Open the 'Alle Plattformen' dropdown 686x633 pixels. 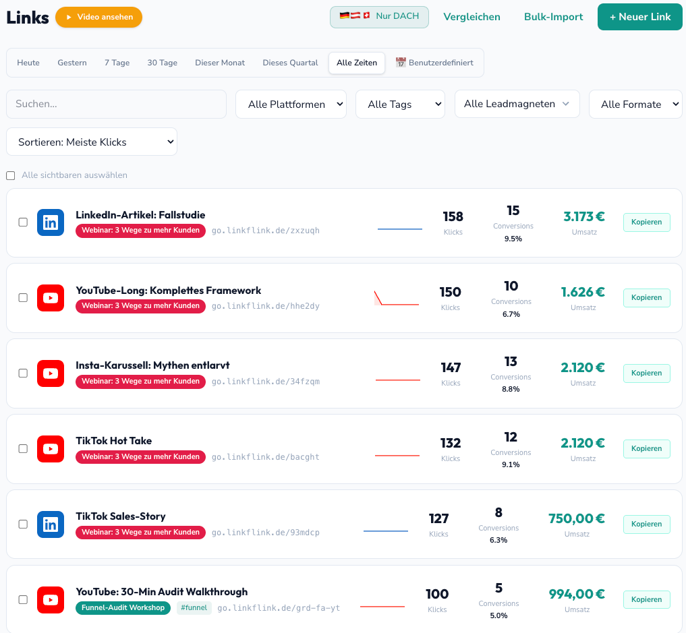pyautogui.click(x=291, y=104)
